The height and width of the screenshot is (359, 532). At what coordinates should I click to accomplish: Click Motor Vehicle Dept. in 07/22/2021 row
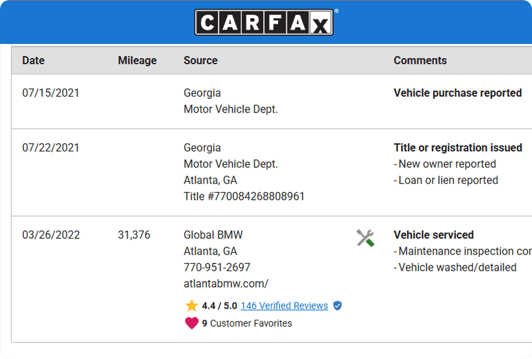click(x=231, y=164)
